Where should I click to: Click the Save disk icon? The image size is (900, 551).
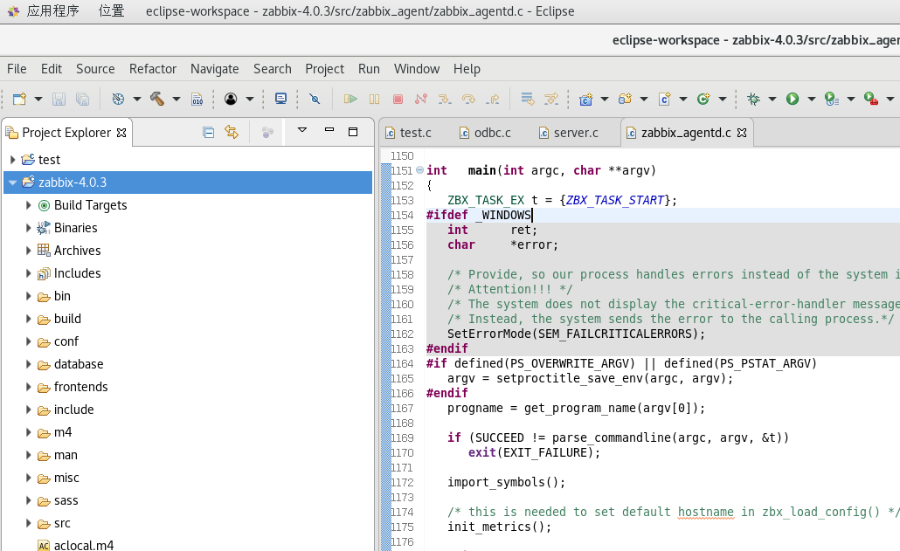coord(59,99)
